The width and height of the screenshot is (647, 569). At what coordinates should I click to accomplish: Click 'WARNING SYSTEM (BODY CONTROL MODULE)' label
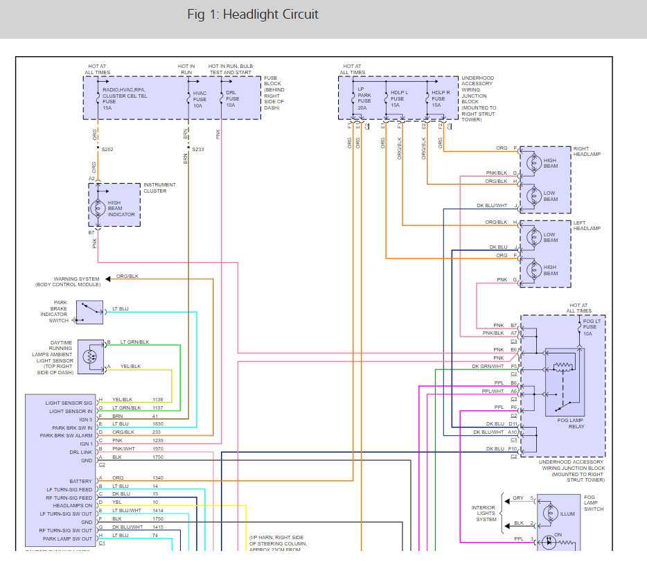tap(68, 281)
